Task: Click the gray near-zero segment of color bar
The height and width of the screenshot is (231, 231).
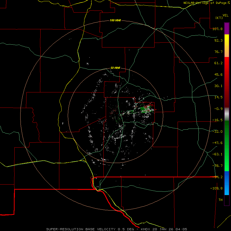Action: pyautogui.click(x=227, y=114)
